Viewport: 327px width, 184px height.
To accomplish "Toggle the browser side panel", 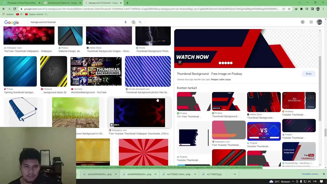I will pos(312,9).
